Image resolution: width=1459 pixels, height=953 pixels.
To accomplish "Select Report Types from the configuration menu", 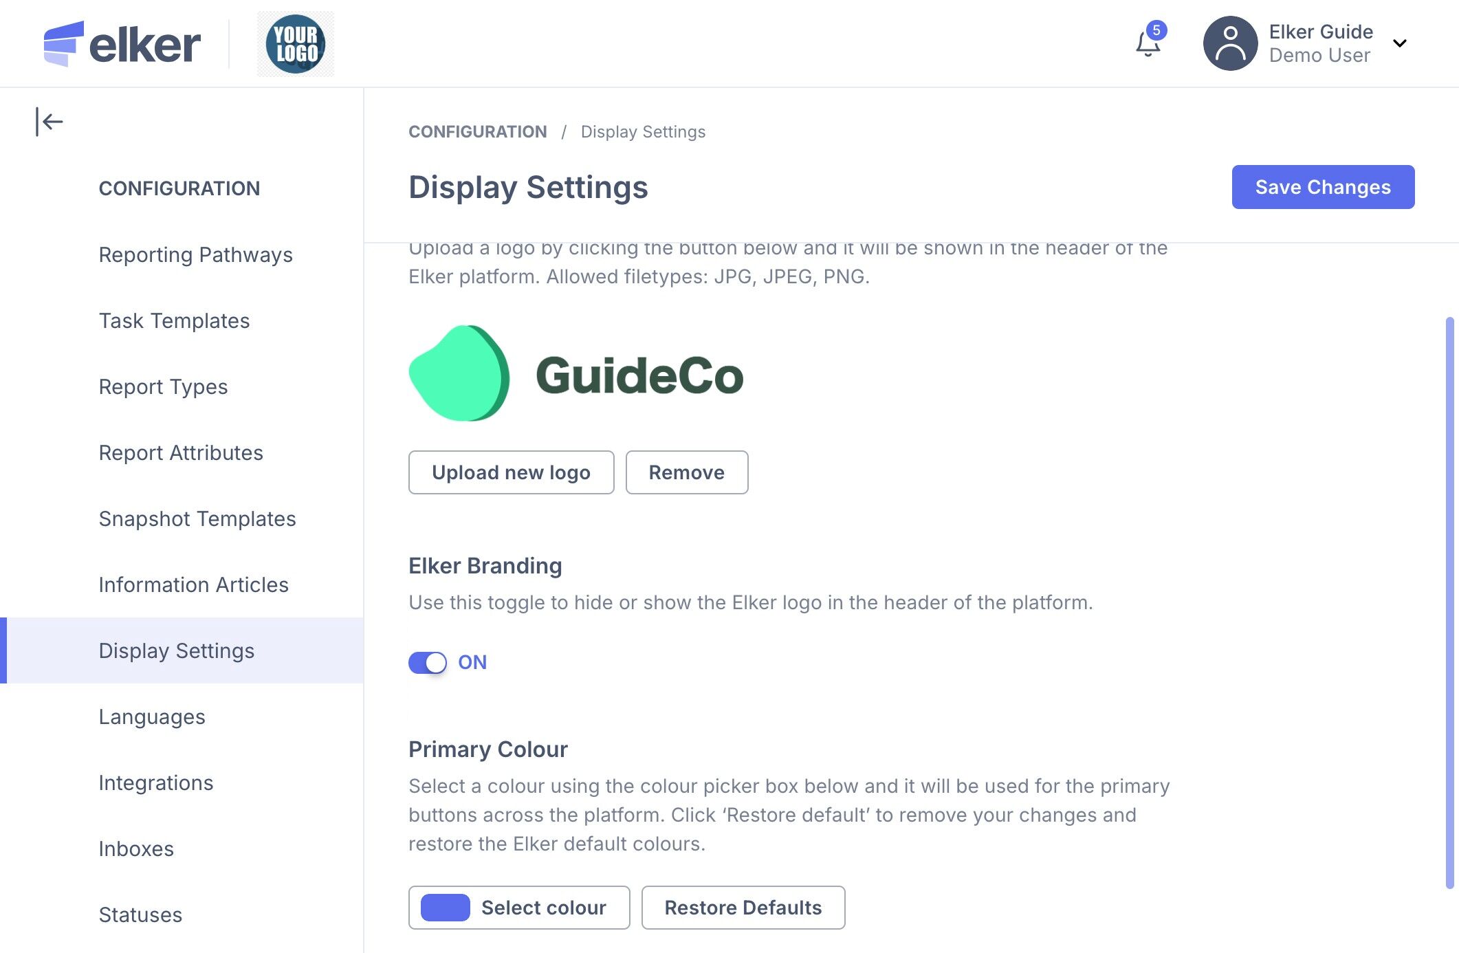I will [x=163, y=386].
